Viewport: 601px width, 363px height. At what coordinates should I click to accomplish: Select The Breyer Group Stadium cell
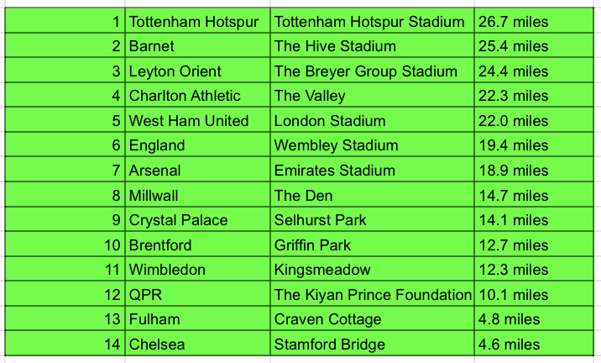pyautogui.click(x=372, y=71)
